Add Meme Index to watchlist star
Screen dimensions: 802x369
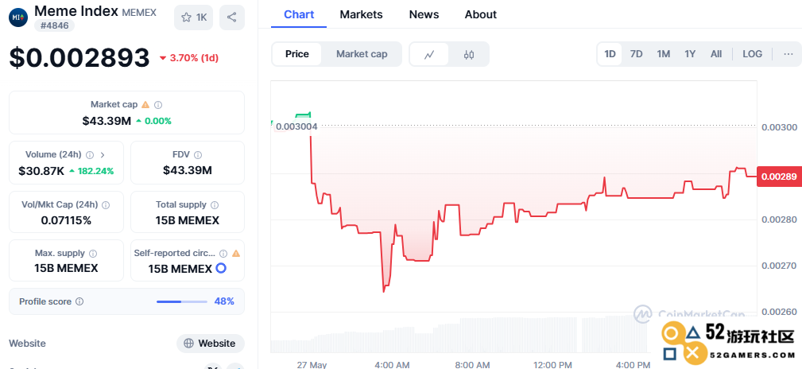tap(193, 17)
